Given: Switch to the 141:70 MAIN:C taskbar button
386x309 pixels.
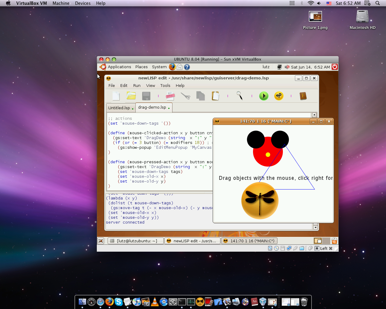Looking at the screenshot, I should (249, 241).
